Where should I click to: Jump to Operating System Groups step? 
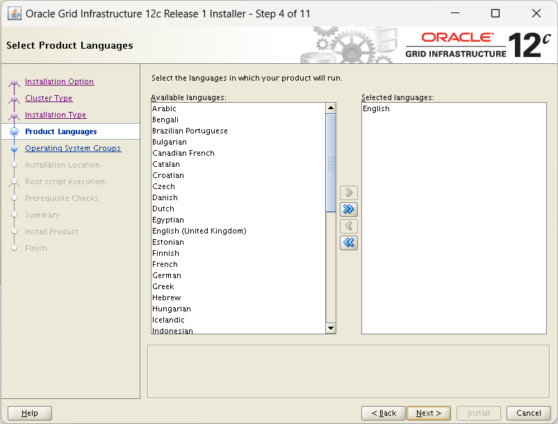[x=73, y=149]
